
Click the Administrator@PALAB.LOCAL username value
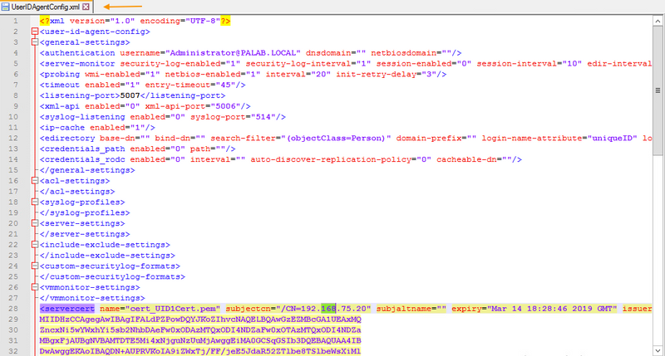coord(233,53)
